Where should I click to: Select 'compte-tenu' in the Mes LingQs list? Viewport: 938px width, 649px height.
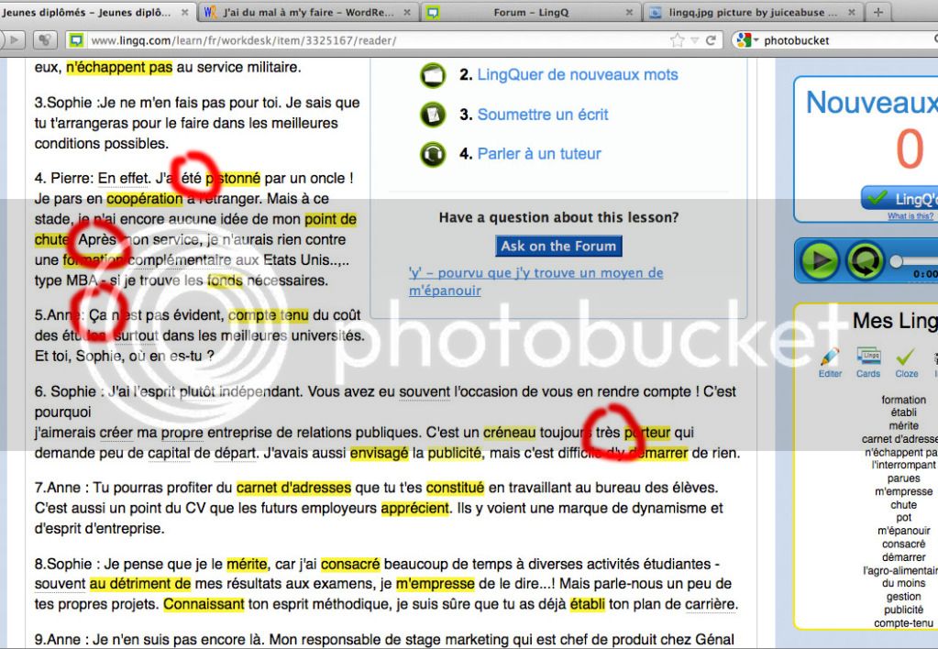pyautogui.click(x=903, y=622)
